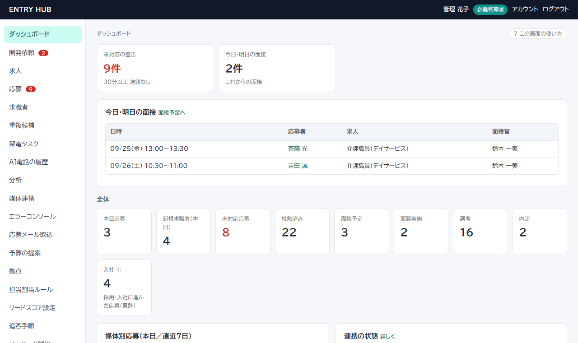Image resolution: width=578 pixels, height=343 pixels.
Task: Open the 内定 stat card
Action: (540, 232)
